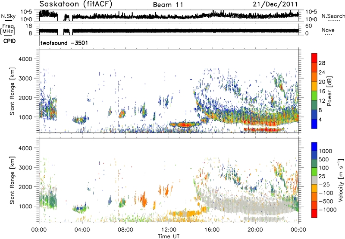Click the "4000" tick on power panel
This screenshot has width=345, height=239.
[25, 59]
